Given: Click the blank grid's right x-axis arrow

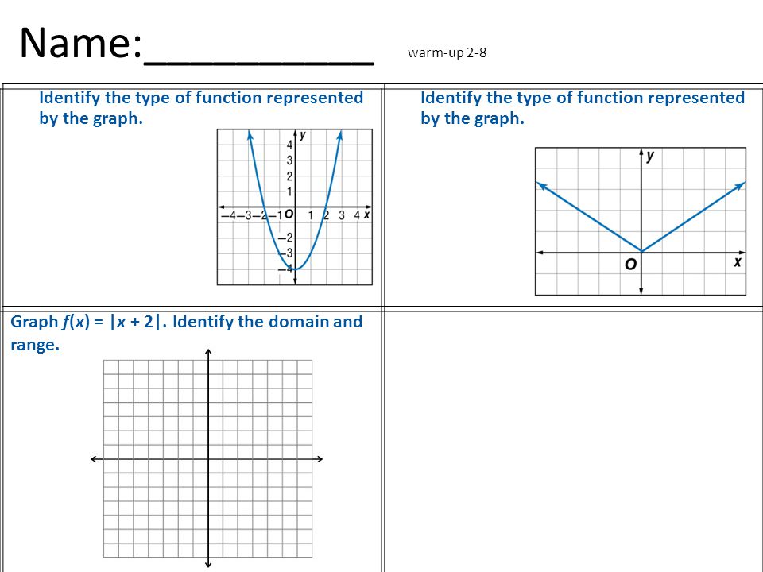Looking at the screenshot, I should click(x=320, y=458).
